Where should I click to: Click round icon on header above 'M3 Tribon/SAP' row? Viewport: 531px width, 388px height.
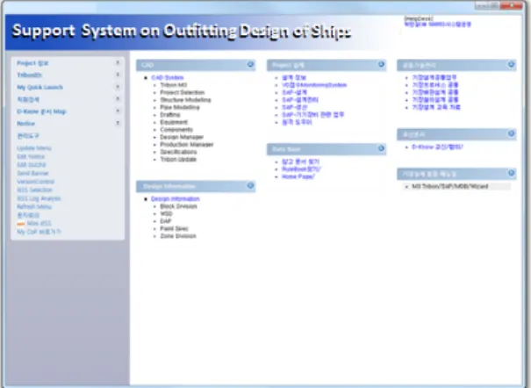512,173
